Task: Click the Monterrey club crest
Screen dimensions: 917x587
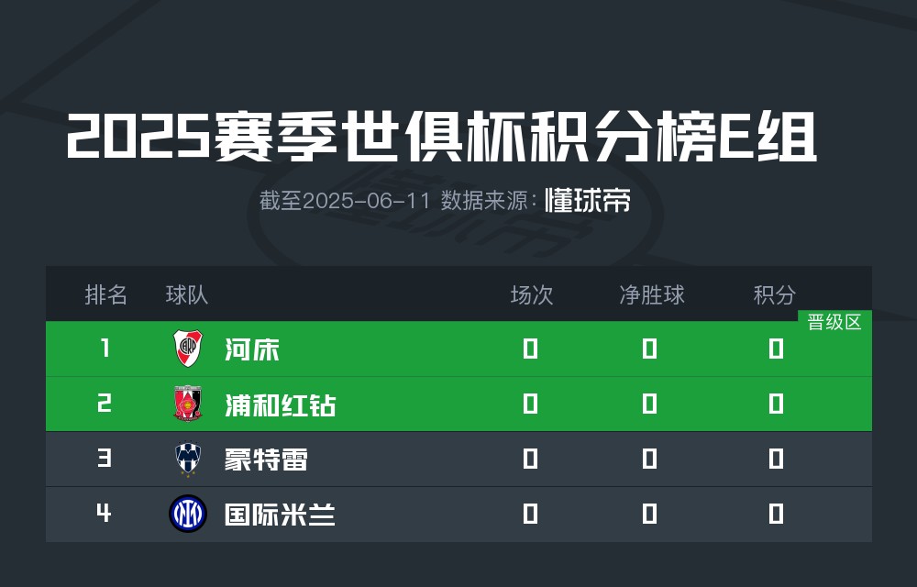Action: point(188,459)
